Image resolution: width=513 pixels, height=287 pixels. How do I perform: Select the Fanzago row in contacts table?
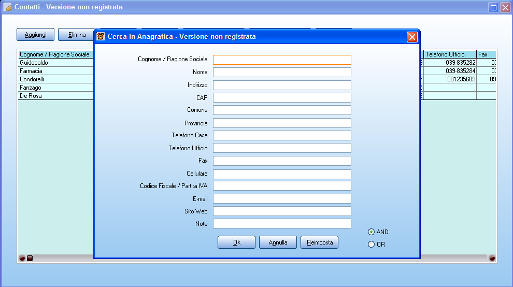pos(55,88)
